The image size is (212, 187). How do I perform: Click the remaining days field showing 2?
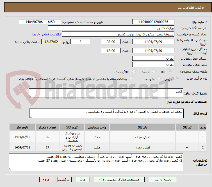click(80, 42)
